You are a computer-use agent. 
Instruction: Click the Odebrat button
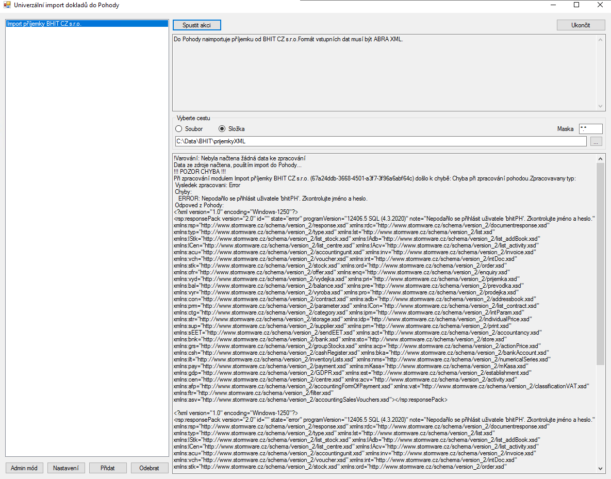tap(149, 468)
